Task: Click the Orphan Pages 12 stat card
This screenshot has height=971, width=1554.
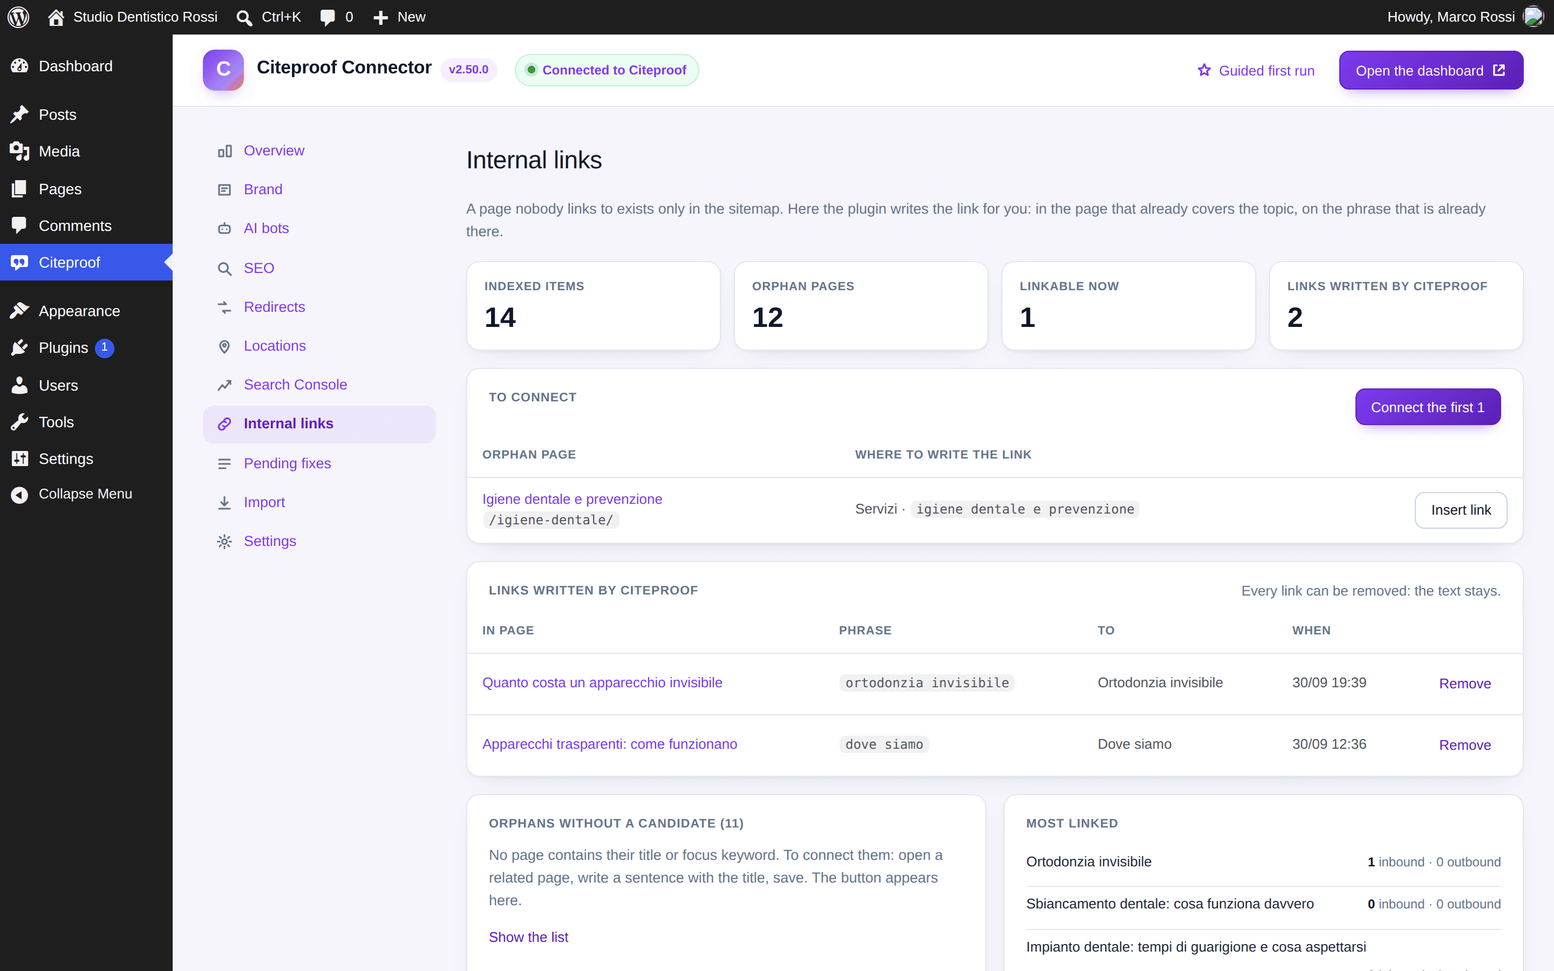Action: pyautogui.click(x=861, y=306)
